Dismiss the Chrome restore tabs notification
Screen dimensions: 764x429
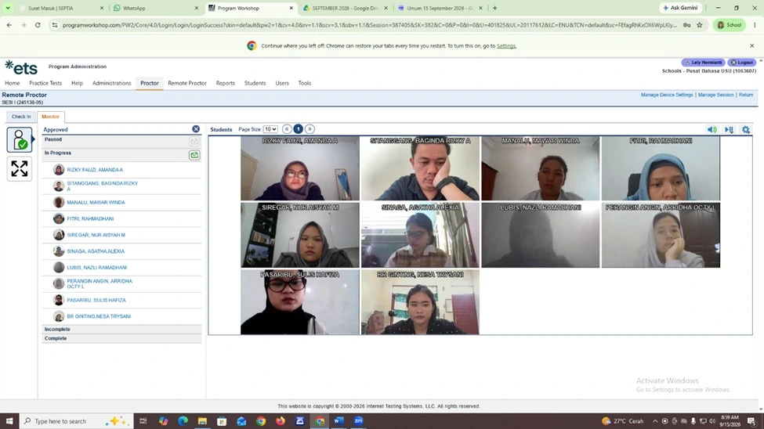pyautogui.click(x=751, y=45)
